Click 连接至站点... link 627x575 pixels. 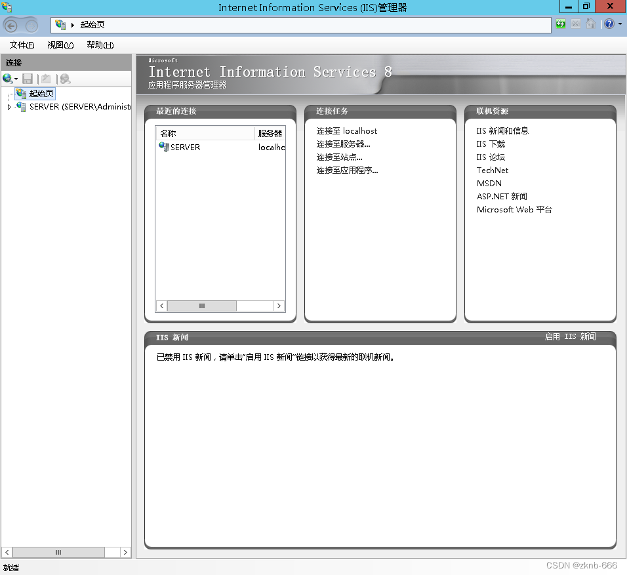[339, 157]
